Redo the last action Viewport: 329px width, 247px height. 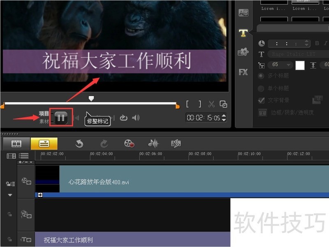[104, 144]
